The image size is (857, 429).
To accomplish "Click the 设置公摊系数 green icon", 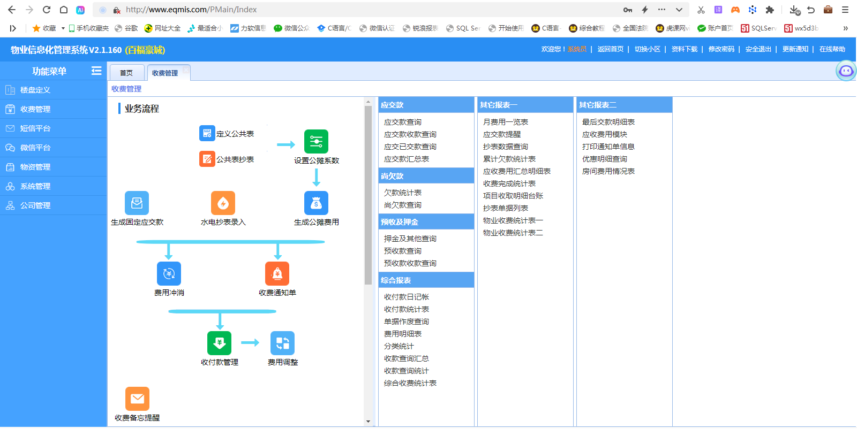I will [x=316, y=142].
